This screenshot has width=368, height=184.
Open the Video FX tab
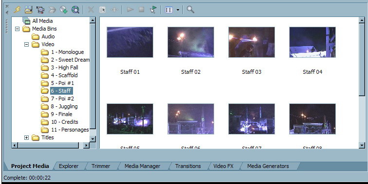point(223,166)
